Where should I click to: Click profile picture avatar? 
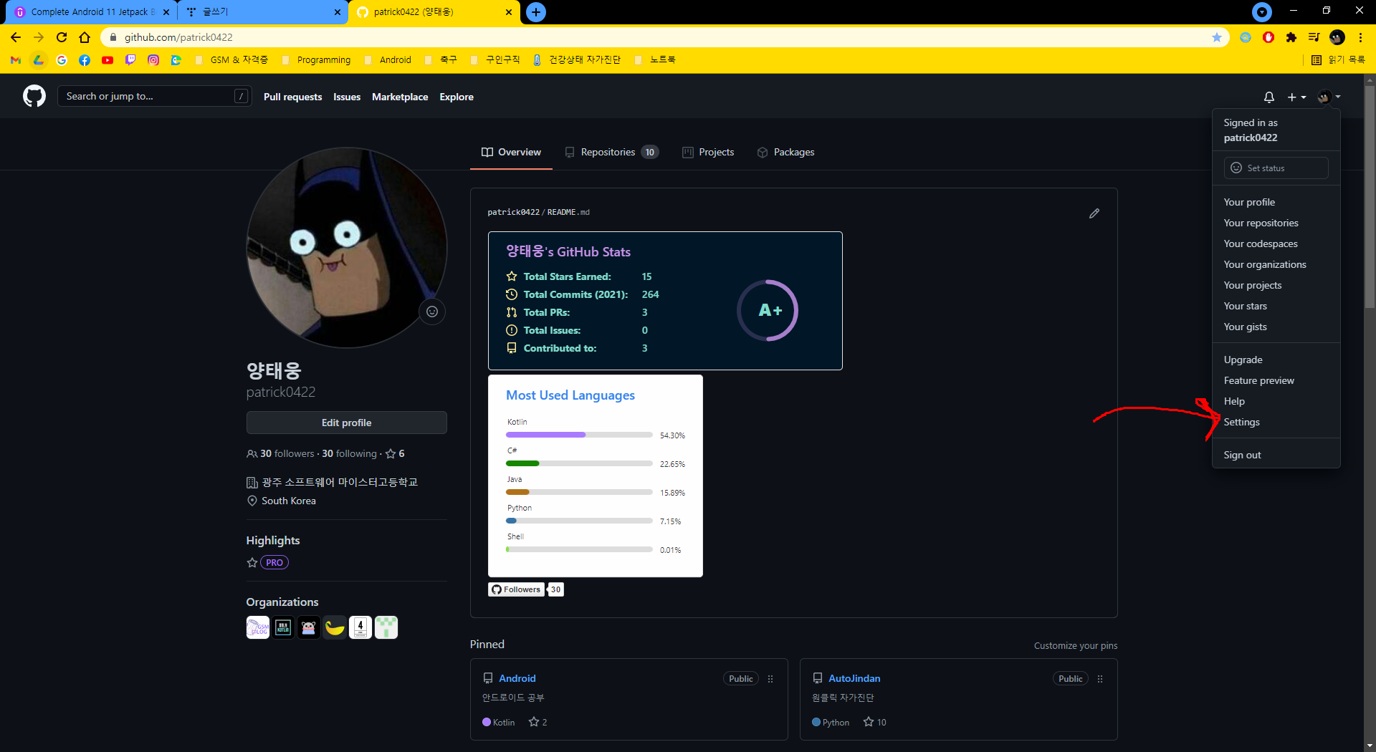click(346, 247)
